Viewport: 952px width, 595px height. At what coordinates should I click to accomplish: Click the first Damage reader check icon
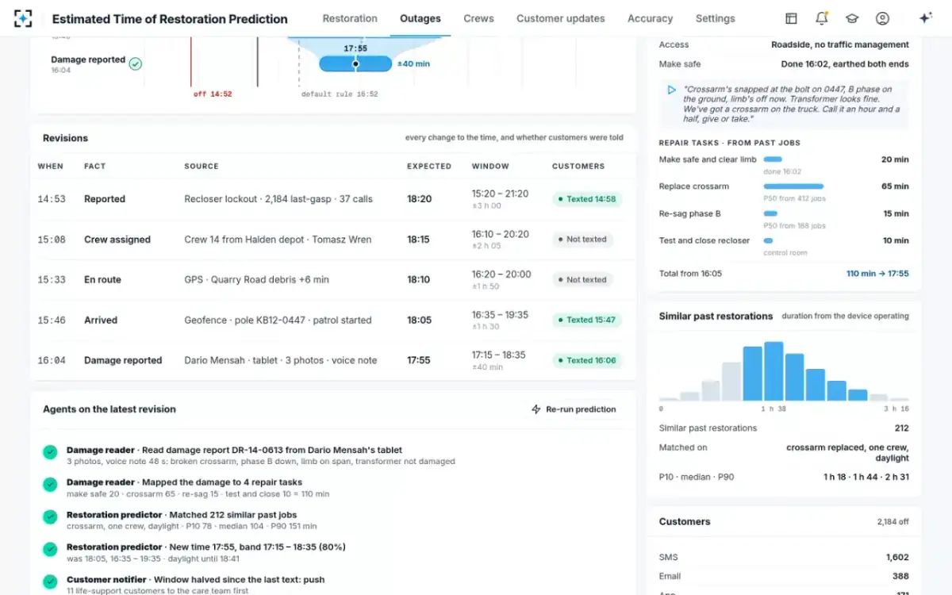(x=50, y=452)
